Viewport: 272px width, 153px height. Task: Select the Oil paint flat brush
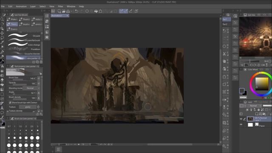(x=23, y=40)
